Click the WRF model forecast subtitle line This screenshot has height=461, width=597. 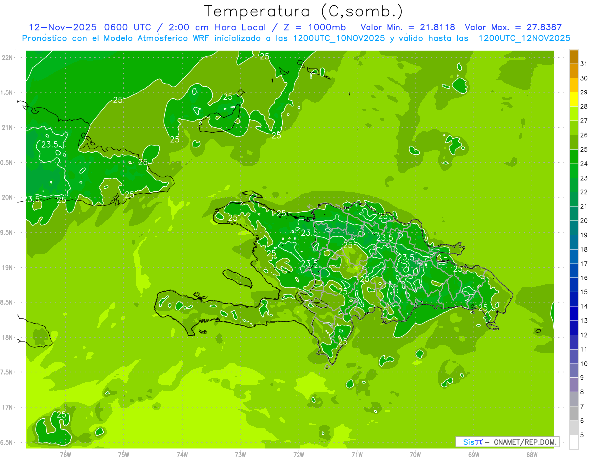296,38
